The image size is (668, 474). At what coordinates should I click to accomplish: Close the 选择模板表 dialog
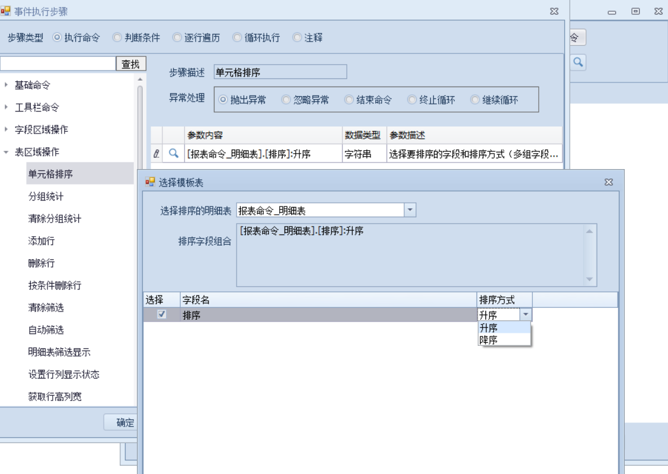coord(608,182)
